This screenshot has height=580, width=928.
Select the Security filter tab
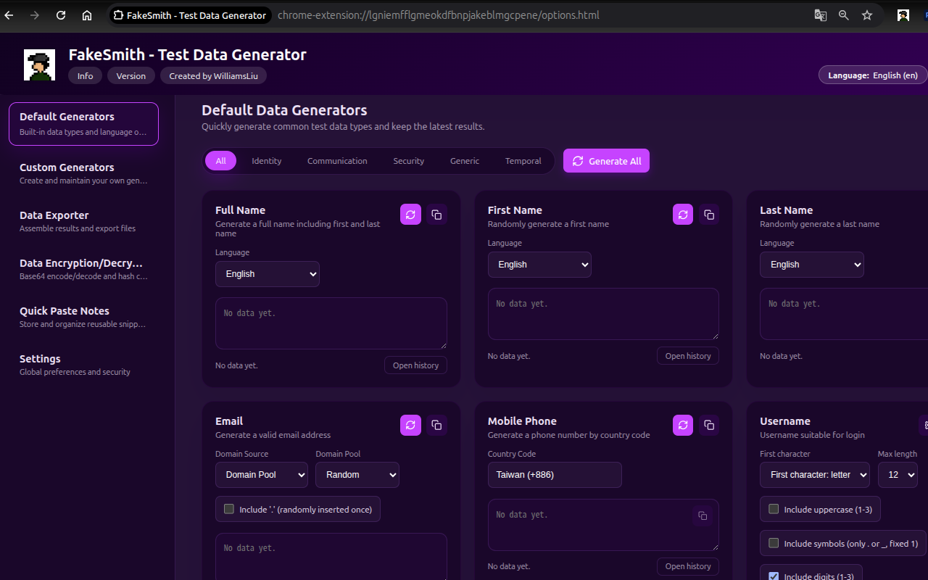[409, 161]
